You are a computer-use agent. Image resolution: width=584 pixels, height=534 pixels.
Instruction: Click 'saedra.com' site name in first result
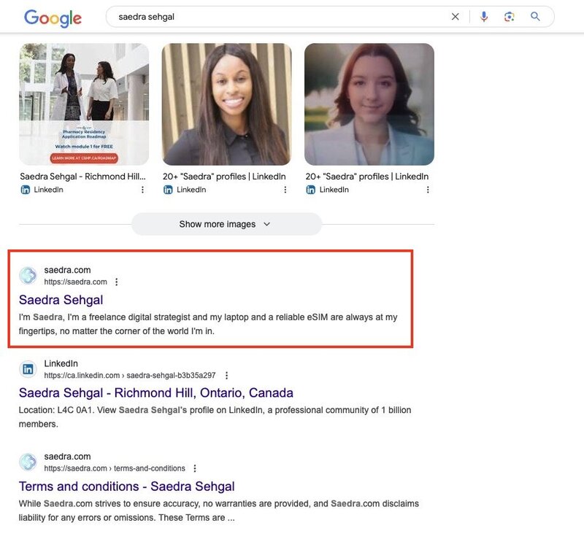[67, 270]
